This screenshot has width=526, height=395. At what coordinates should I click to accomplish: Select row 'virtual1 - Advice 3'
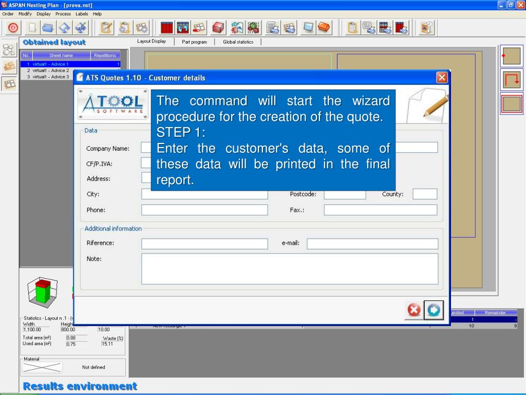(x=47, y=77)
